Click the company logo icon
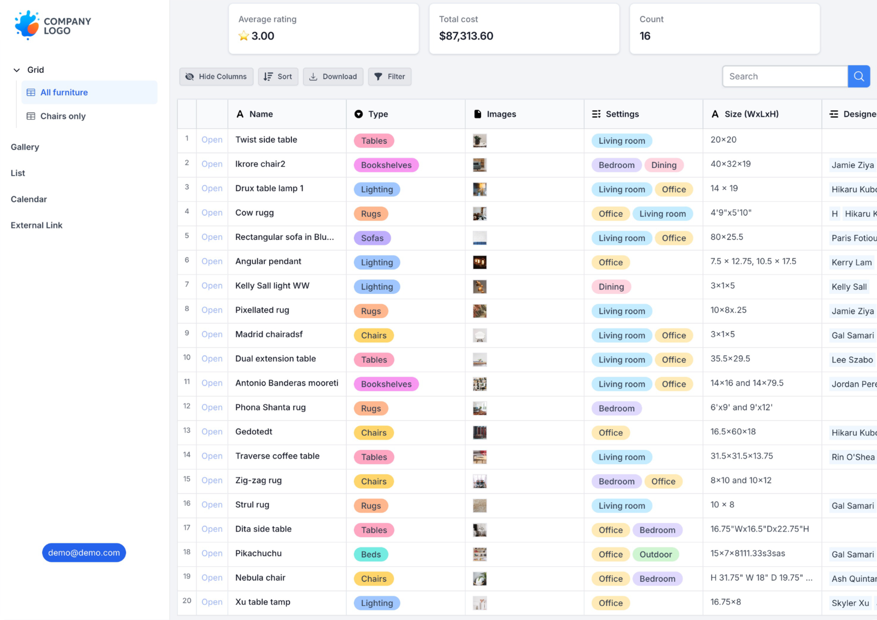The width and height of the screenshot is (877, 620). click(27, 25)
